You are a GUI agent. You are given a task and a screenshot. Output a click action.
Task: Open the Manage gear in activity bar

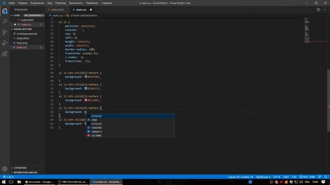[5, 169]
